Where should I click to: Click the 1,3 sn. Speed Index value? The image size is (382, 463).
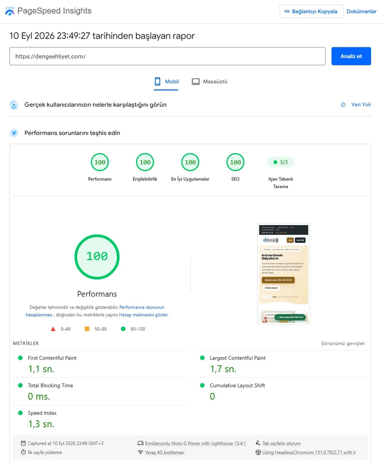(41, 424)
